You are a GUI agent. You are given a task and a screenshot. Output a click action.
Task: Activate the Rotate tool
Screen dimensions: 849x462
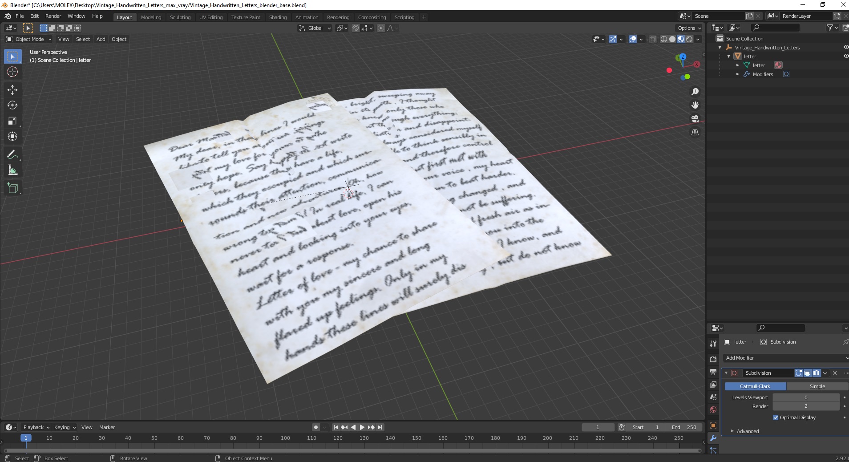pyautogui.click(x=12, y=105)
